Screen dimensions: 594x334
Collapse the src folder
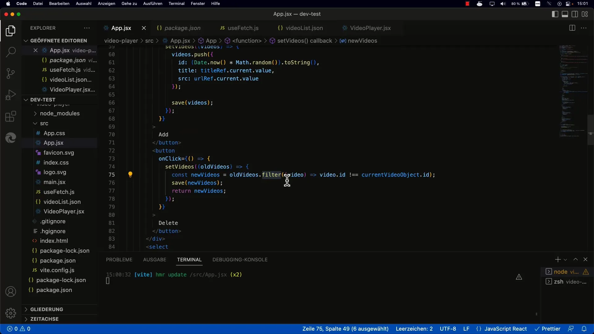tap(44, 123)
